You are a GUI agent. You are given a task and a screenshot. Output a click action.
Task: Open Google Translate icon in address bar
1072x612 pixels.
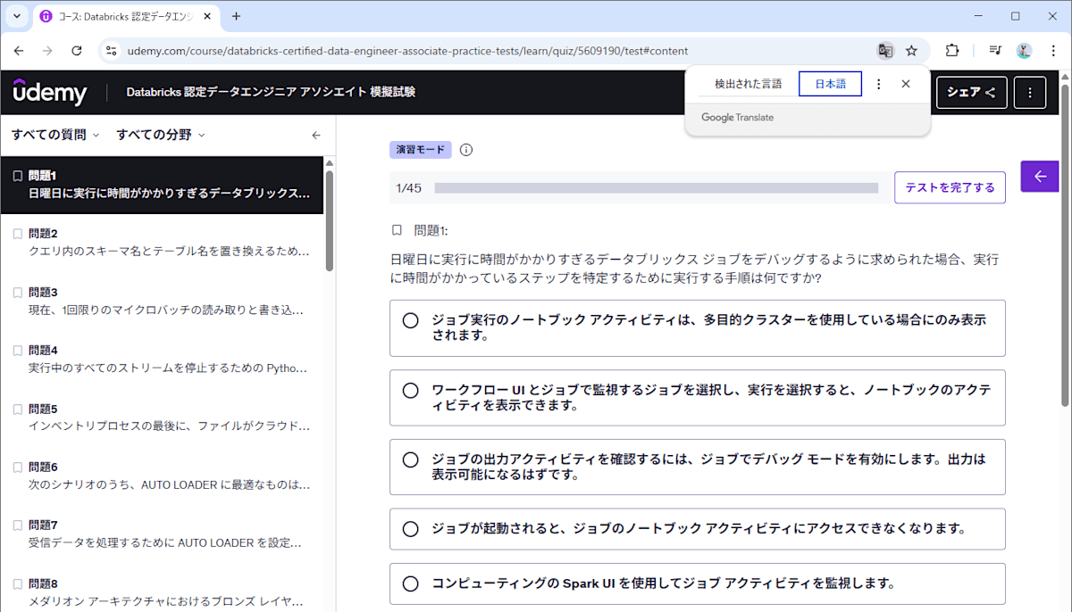click(885, 51)
